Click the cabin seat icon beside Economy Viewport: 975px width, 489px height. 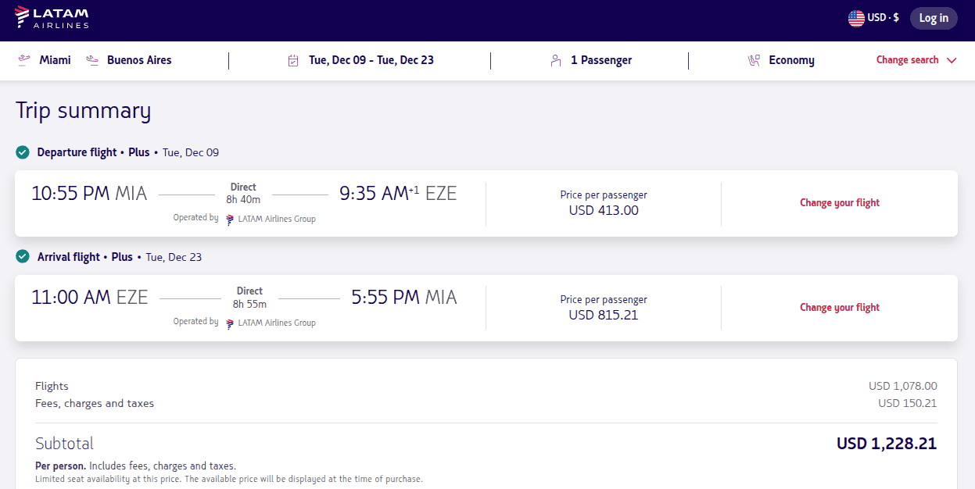pyautogui.click(x=754, y=59)
